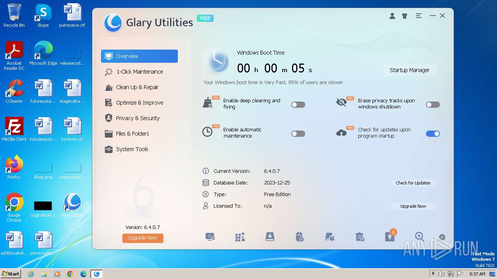Screen dimensions: 497x279
Task: Open the Uninstall Manager grid-blocks icon
Action: pos(240,237)
